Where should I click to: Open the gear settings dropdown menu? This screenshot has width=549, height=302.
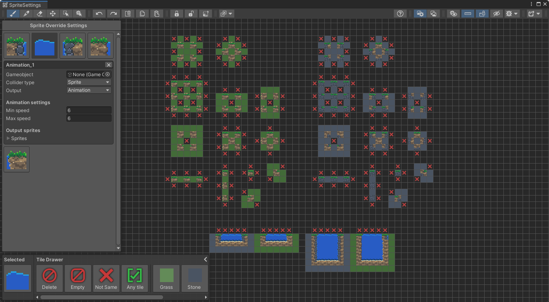(512, 14)
